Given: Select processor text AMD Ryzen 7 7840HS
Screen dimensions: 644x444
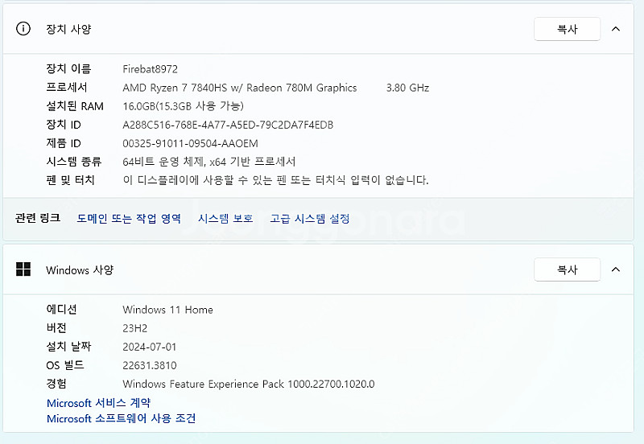Looking at the screenshot, I should click(175, 88).
